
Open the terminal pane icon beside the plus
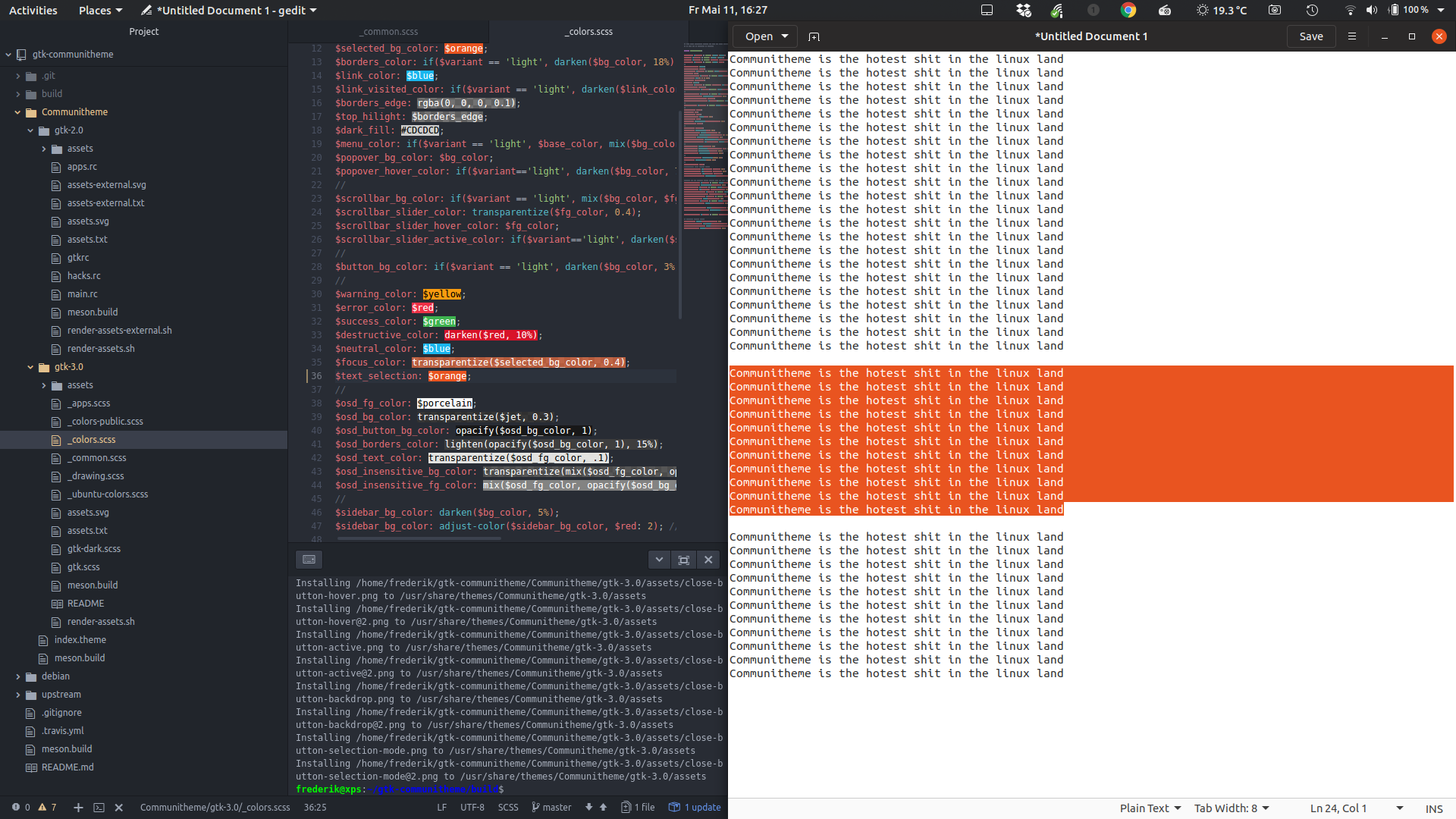[99, 808]
